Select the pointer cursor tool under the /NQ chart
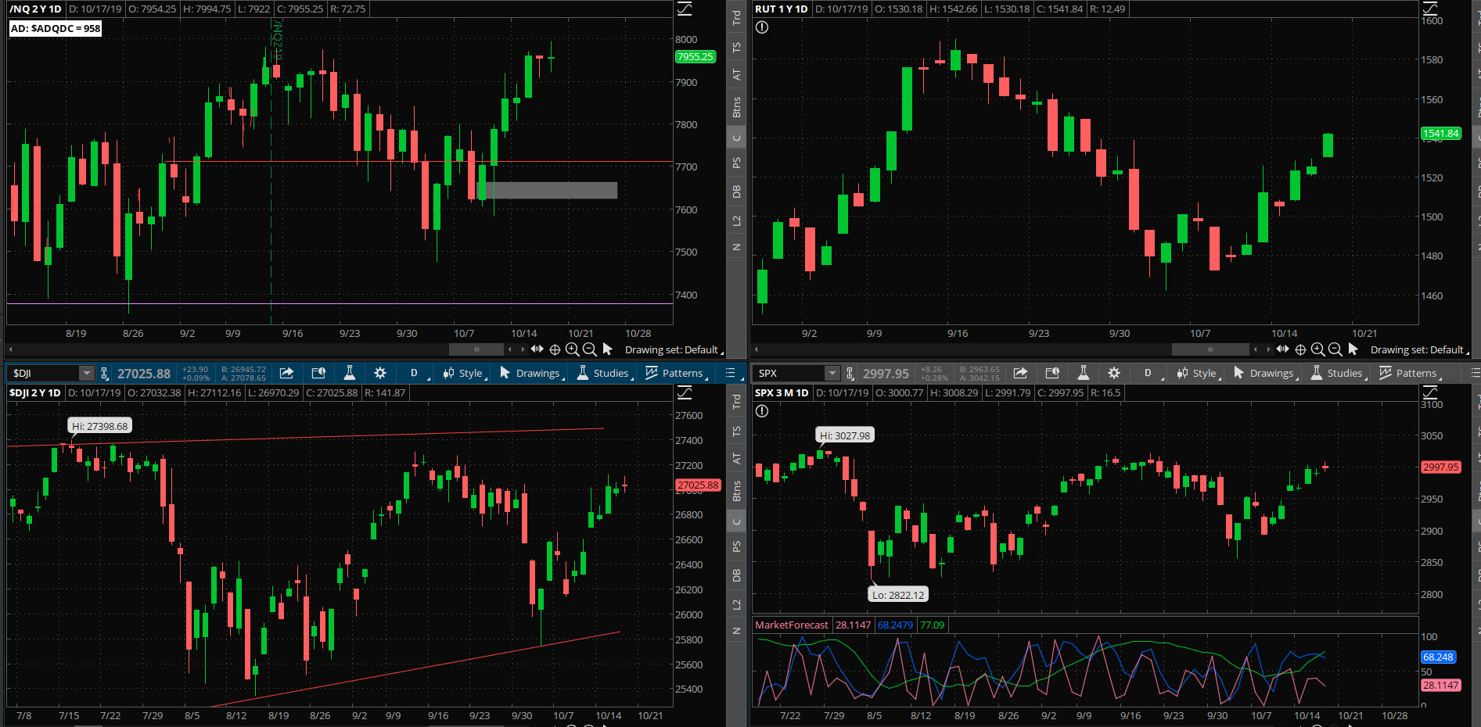The image size is (1481, 727). click(607, 349)
